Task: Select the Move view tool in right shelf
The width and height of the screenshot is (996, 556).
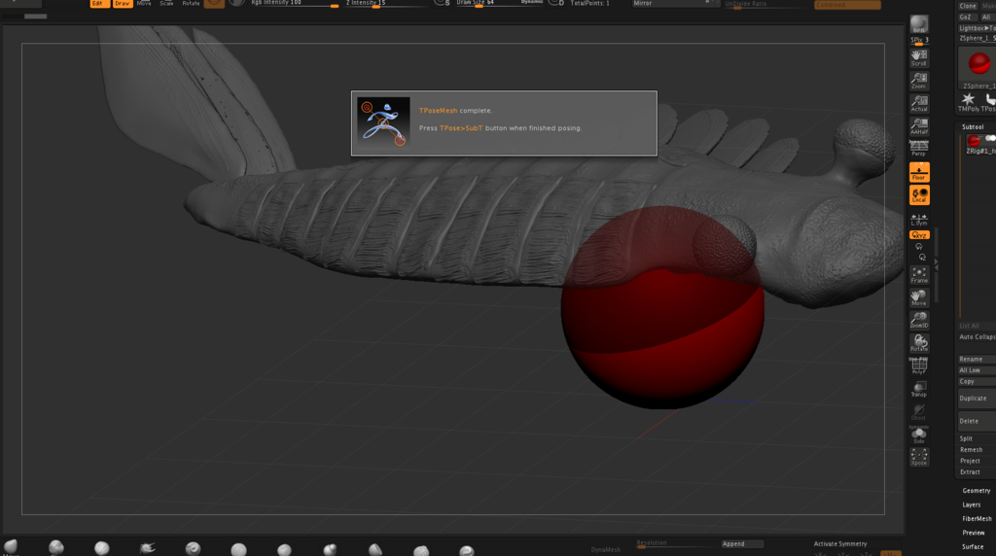Action: click(x=918, y=297)
